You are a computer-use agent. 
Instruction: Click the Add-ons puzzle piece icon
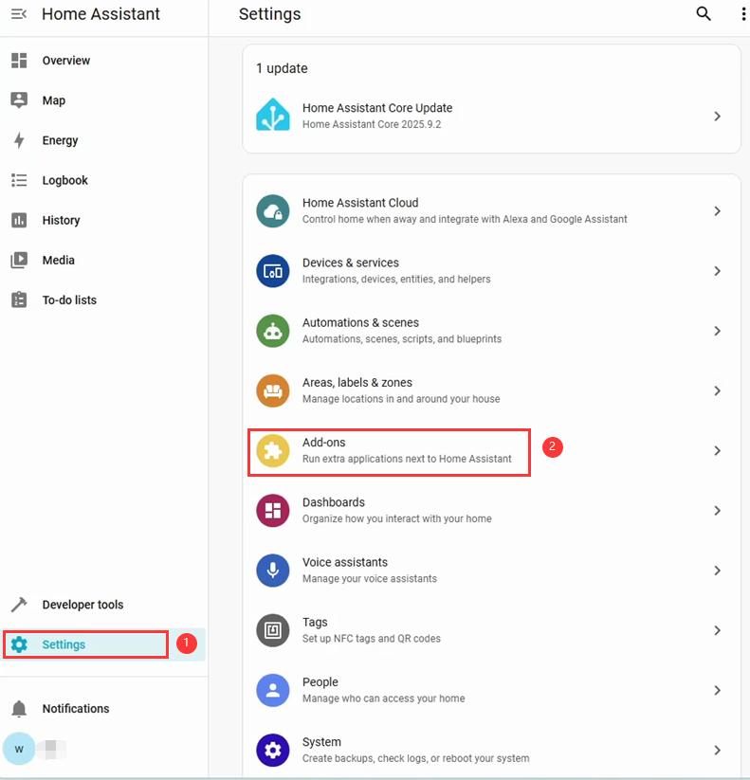273,451
